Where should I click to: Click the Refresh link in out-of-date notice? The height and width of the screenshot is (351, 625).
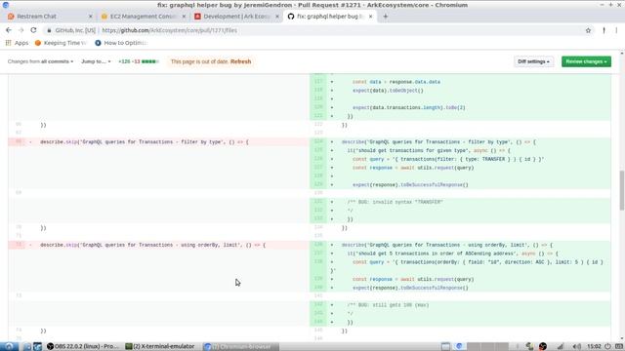241,61
